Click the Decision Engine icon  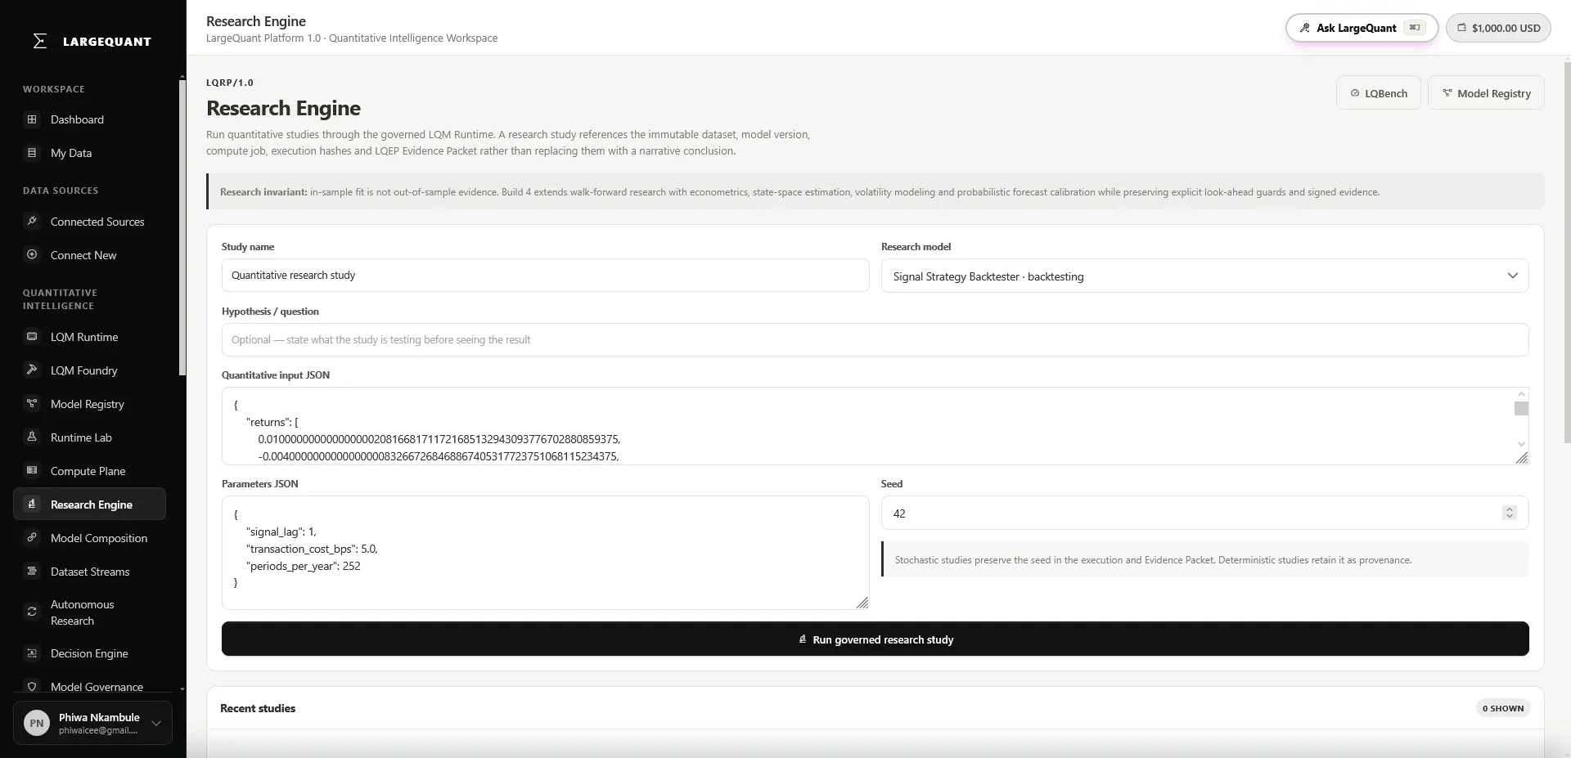(x=32, y=653)
